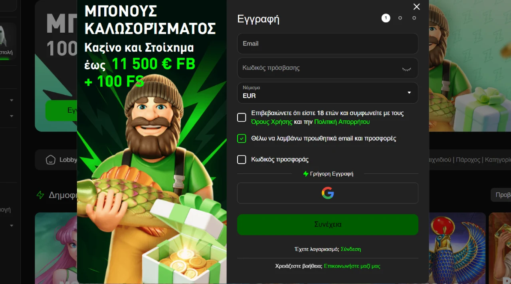Click the Google sign-up icon
511x284 pixels.
coord(328,193)
